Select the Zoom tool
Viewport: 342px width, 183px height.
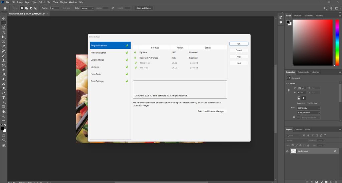coord(3,116)
